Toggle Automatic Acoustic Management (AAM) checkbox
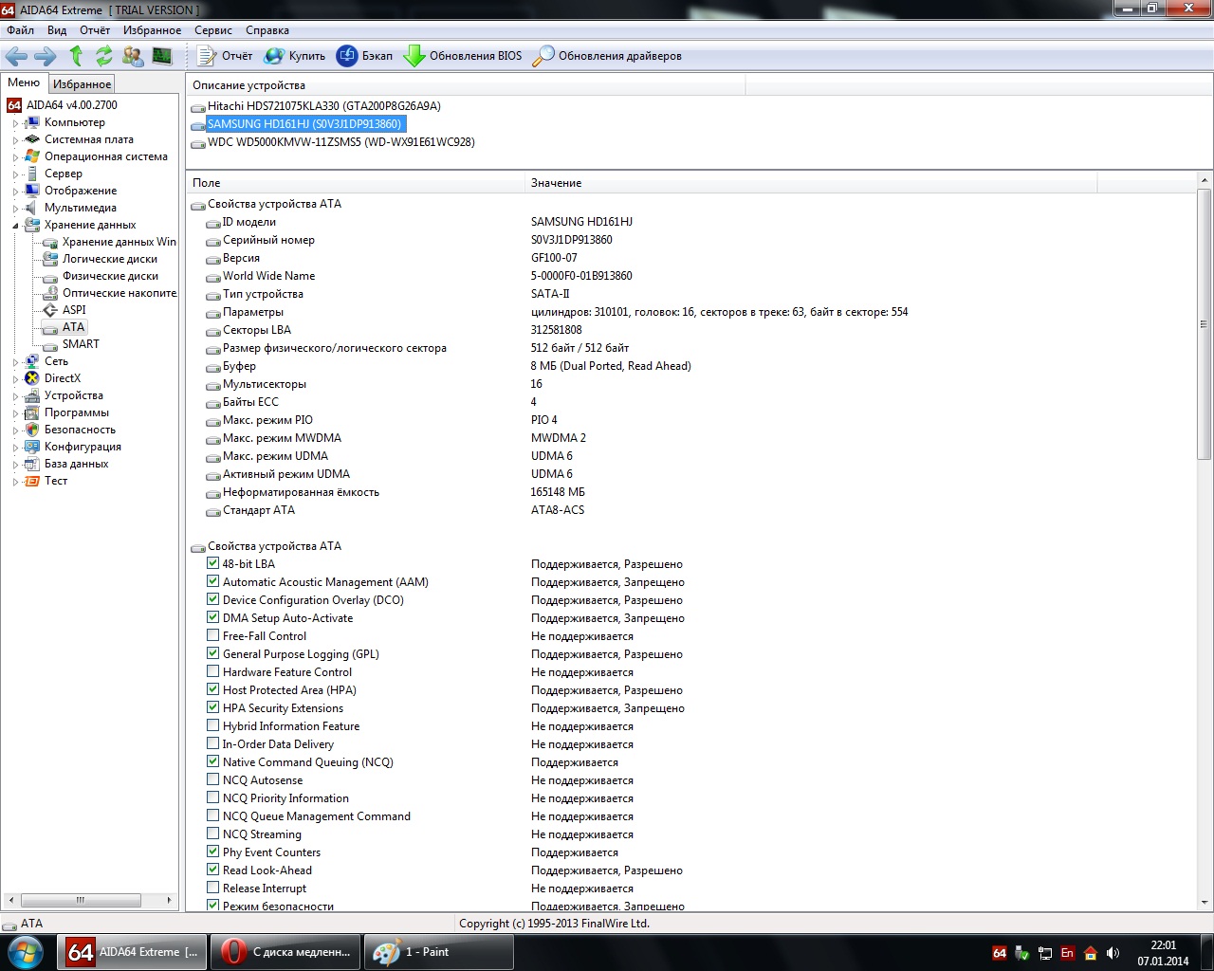This screenshot has height=971, width=1214. 212,581
